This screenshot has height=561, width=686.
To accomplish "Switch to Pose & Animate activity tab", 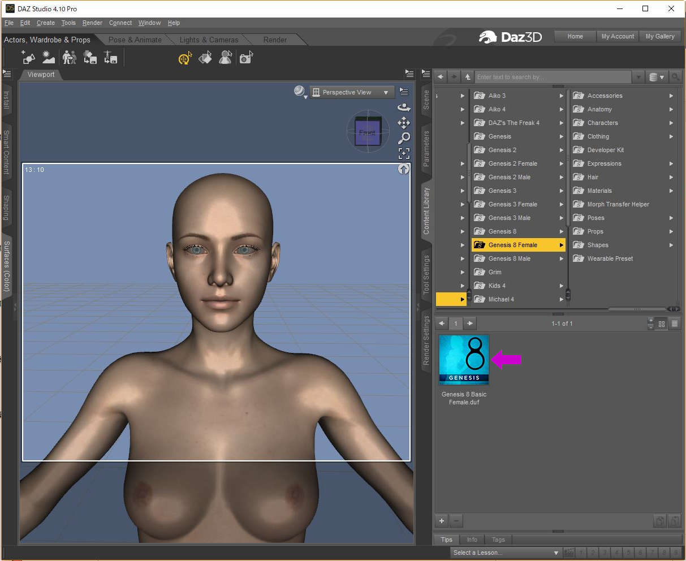I will [135, 40].
